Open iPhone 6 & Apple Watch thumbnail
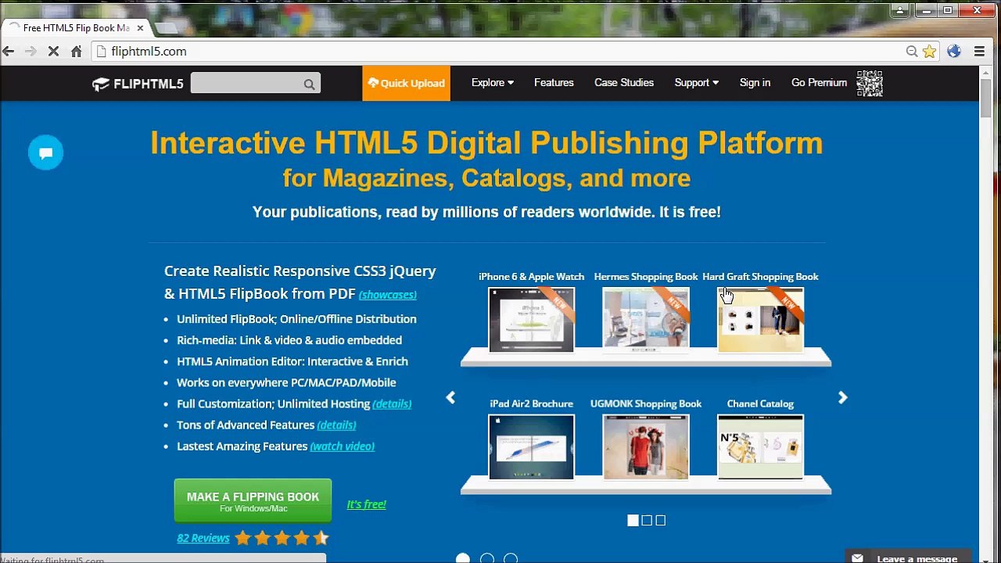This screenshot has width=1001, height=563. (x=531, y=320)
